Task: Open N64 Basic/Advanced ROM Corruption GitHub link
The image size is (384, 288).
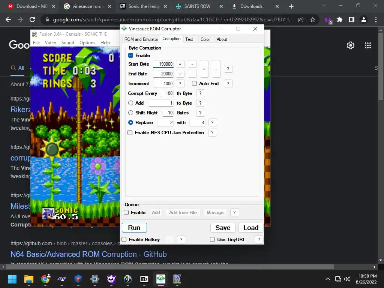Action: coord(88,254)
